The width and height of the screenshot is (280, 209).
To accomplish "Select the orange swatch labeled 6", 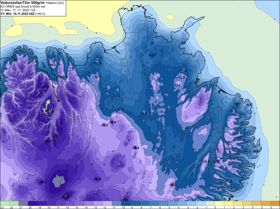I will tap(275, 203).
